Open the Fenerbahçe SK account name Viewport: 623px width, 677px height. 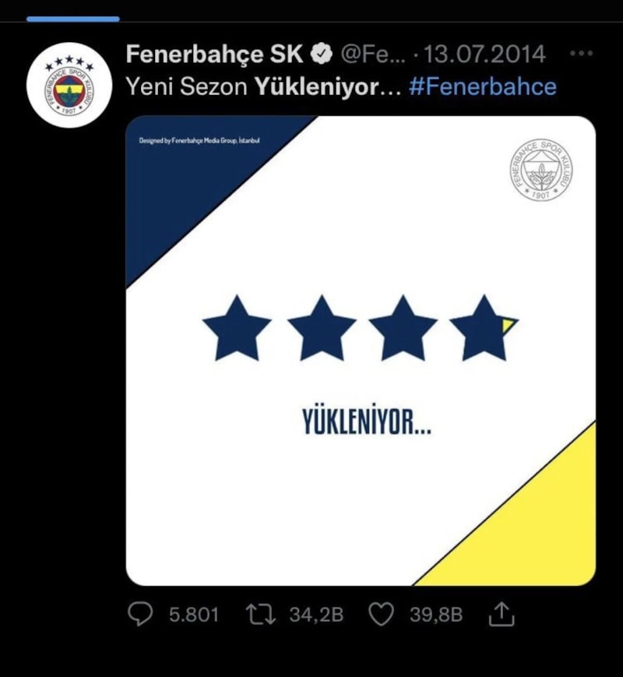point(215,54)
